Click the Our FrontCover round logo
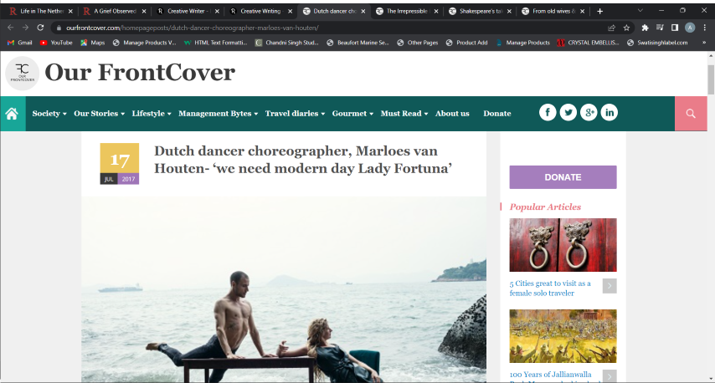The image size is (715, 383). click(x=22, y=73)
